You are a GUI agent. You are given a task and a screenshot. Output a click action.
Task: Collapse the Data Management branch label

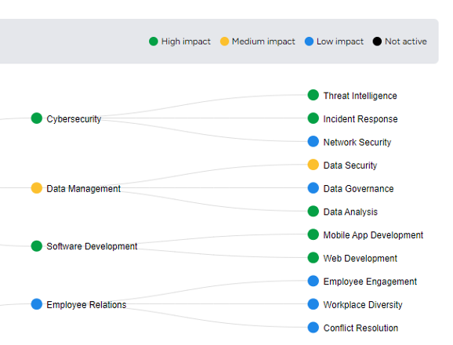[84, 189]
